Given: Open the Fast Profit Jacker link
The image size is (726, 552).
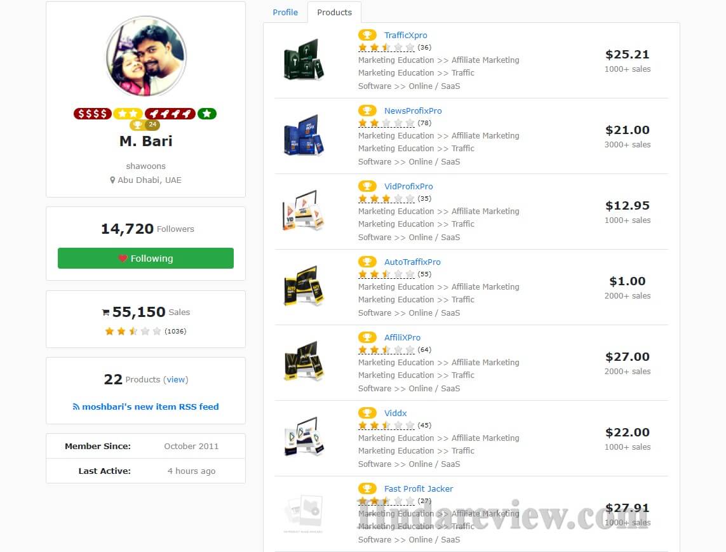Looking at the screenshot, I should click(419, 488).
